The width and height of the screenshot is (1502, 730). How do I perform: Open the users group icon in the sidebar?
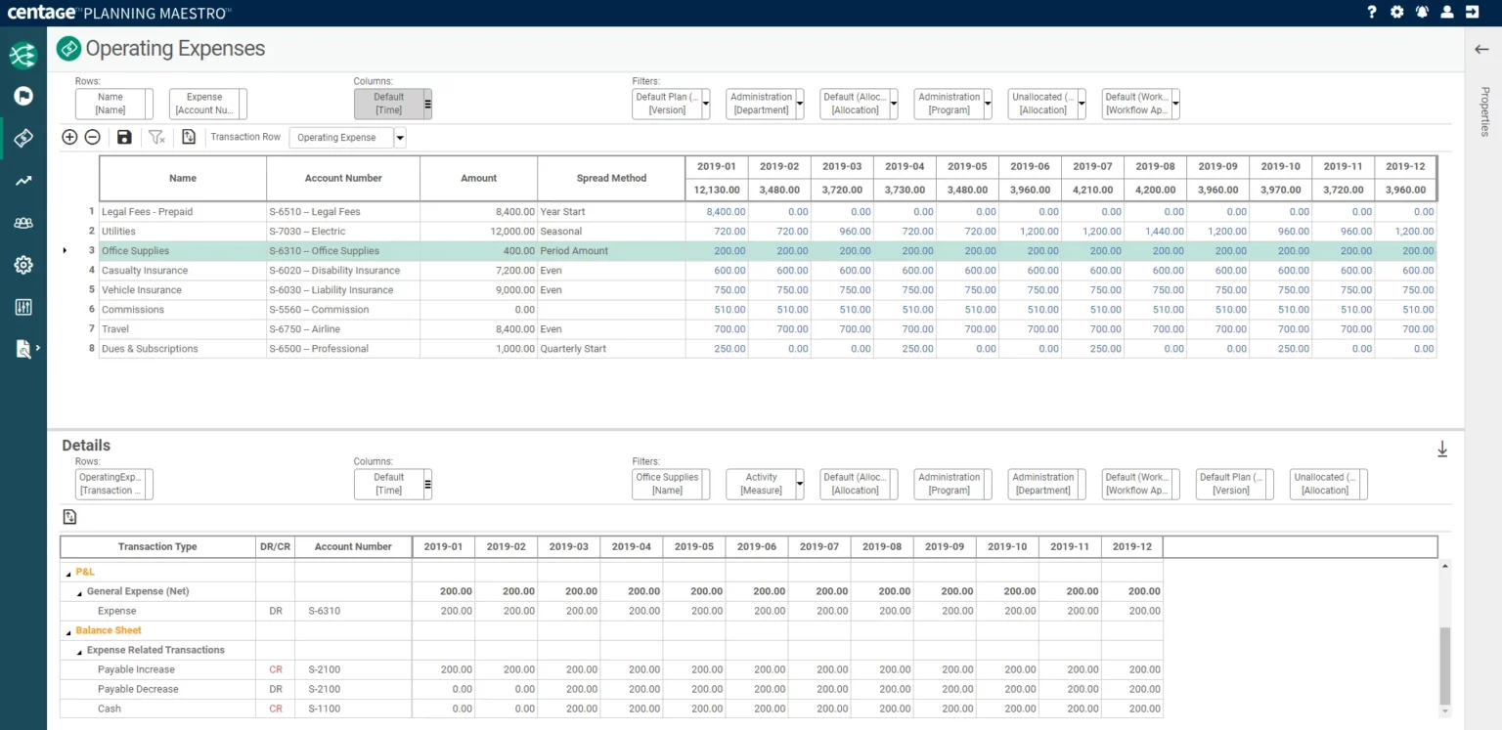click(x=22, y=222)
